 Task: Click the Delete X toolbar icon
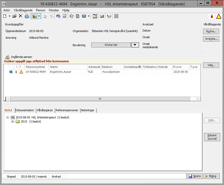(20, 16)
